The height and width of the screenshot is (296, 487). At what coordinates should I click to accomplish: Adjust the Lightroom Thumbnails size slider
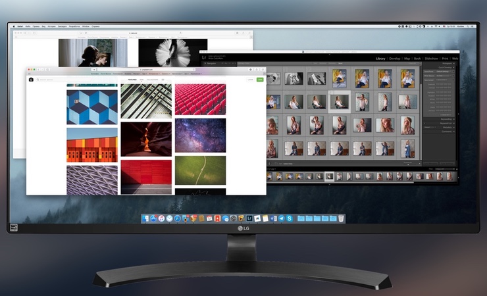point(408,164)
